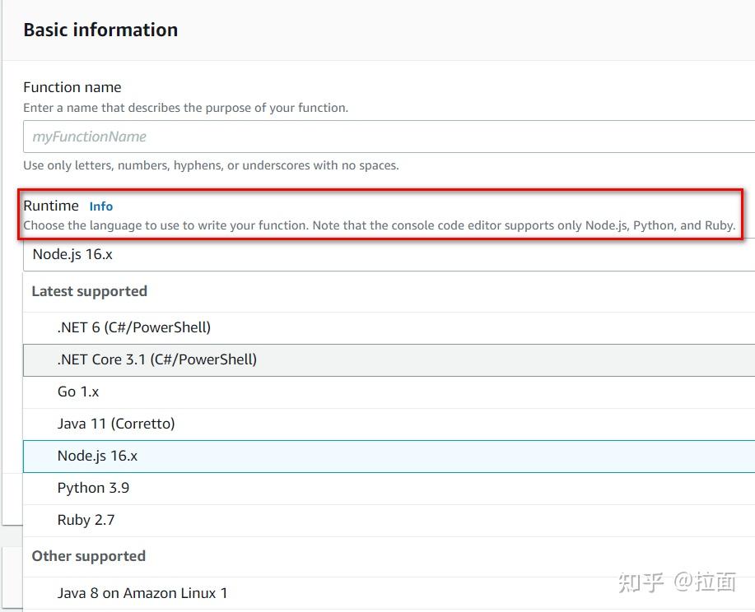Select Python 3.9 as the runtime

pos(93,487)
